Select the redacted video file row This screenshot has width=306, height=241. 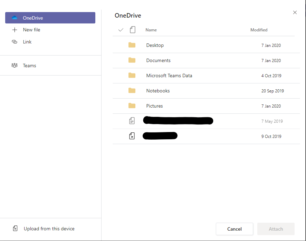click(x=160, y=135)
